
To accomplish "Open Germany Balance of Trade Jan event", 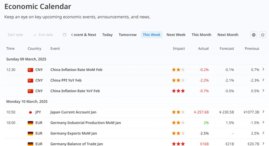I will [x=77, y=144].
